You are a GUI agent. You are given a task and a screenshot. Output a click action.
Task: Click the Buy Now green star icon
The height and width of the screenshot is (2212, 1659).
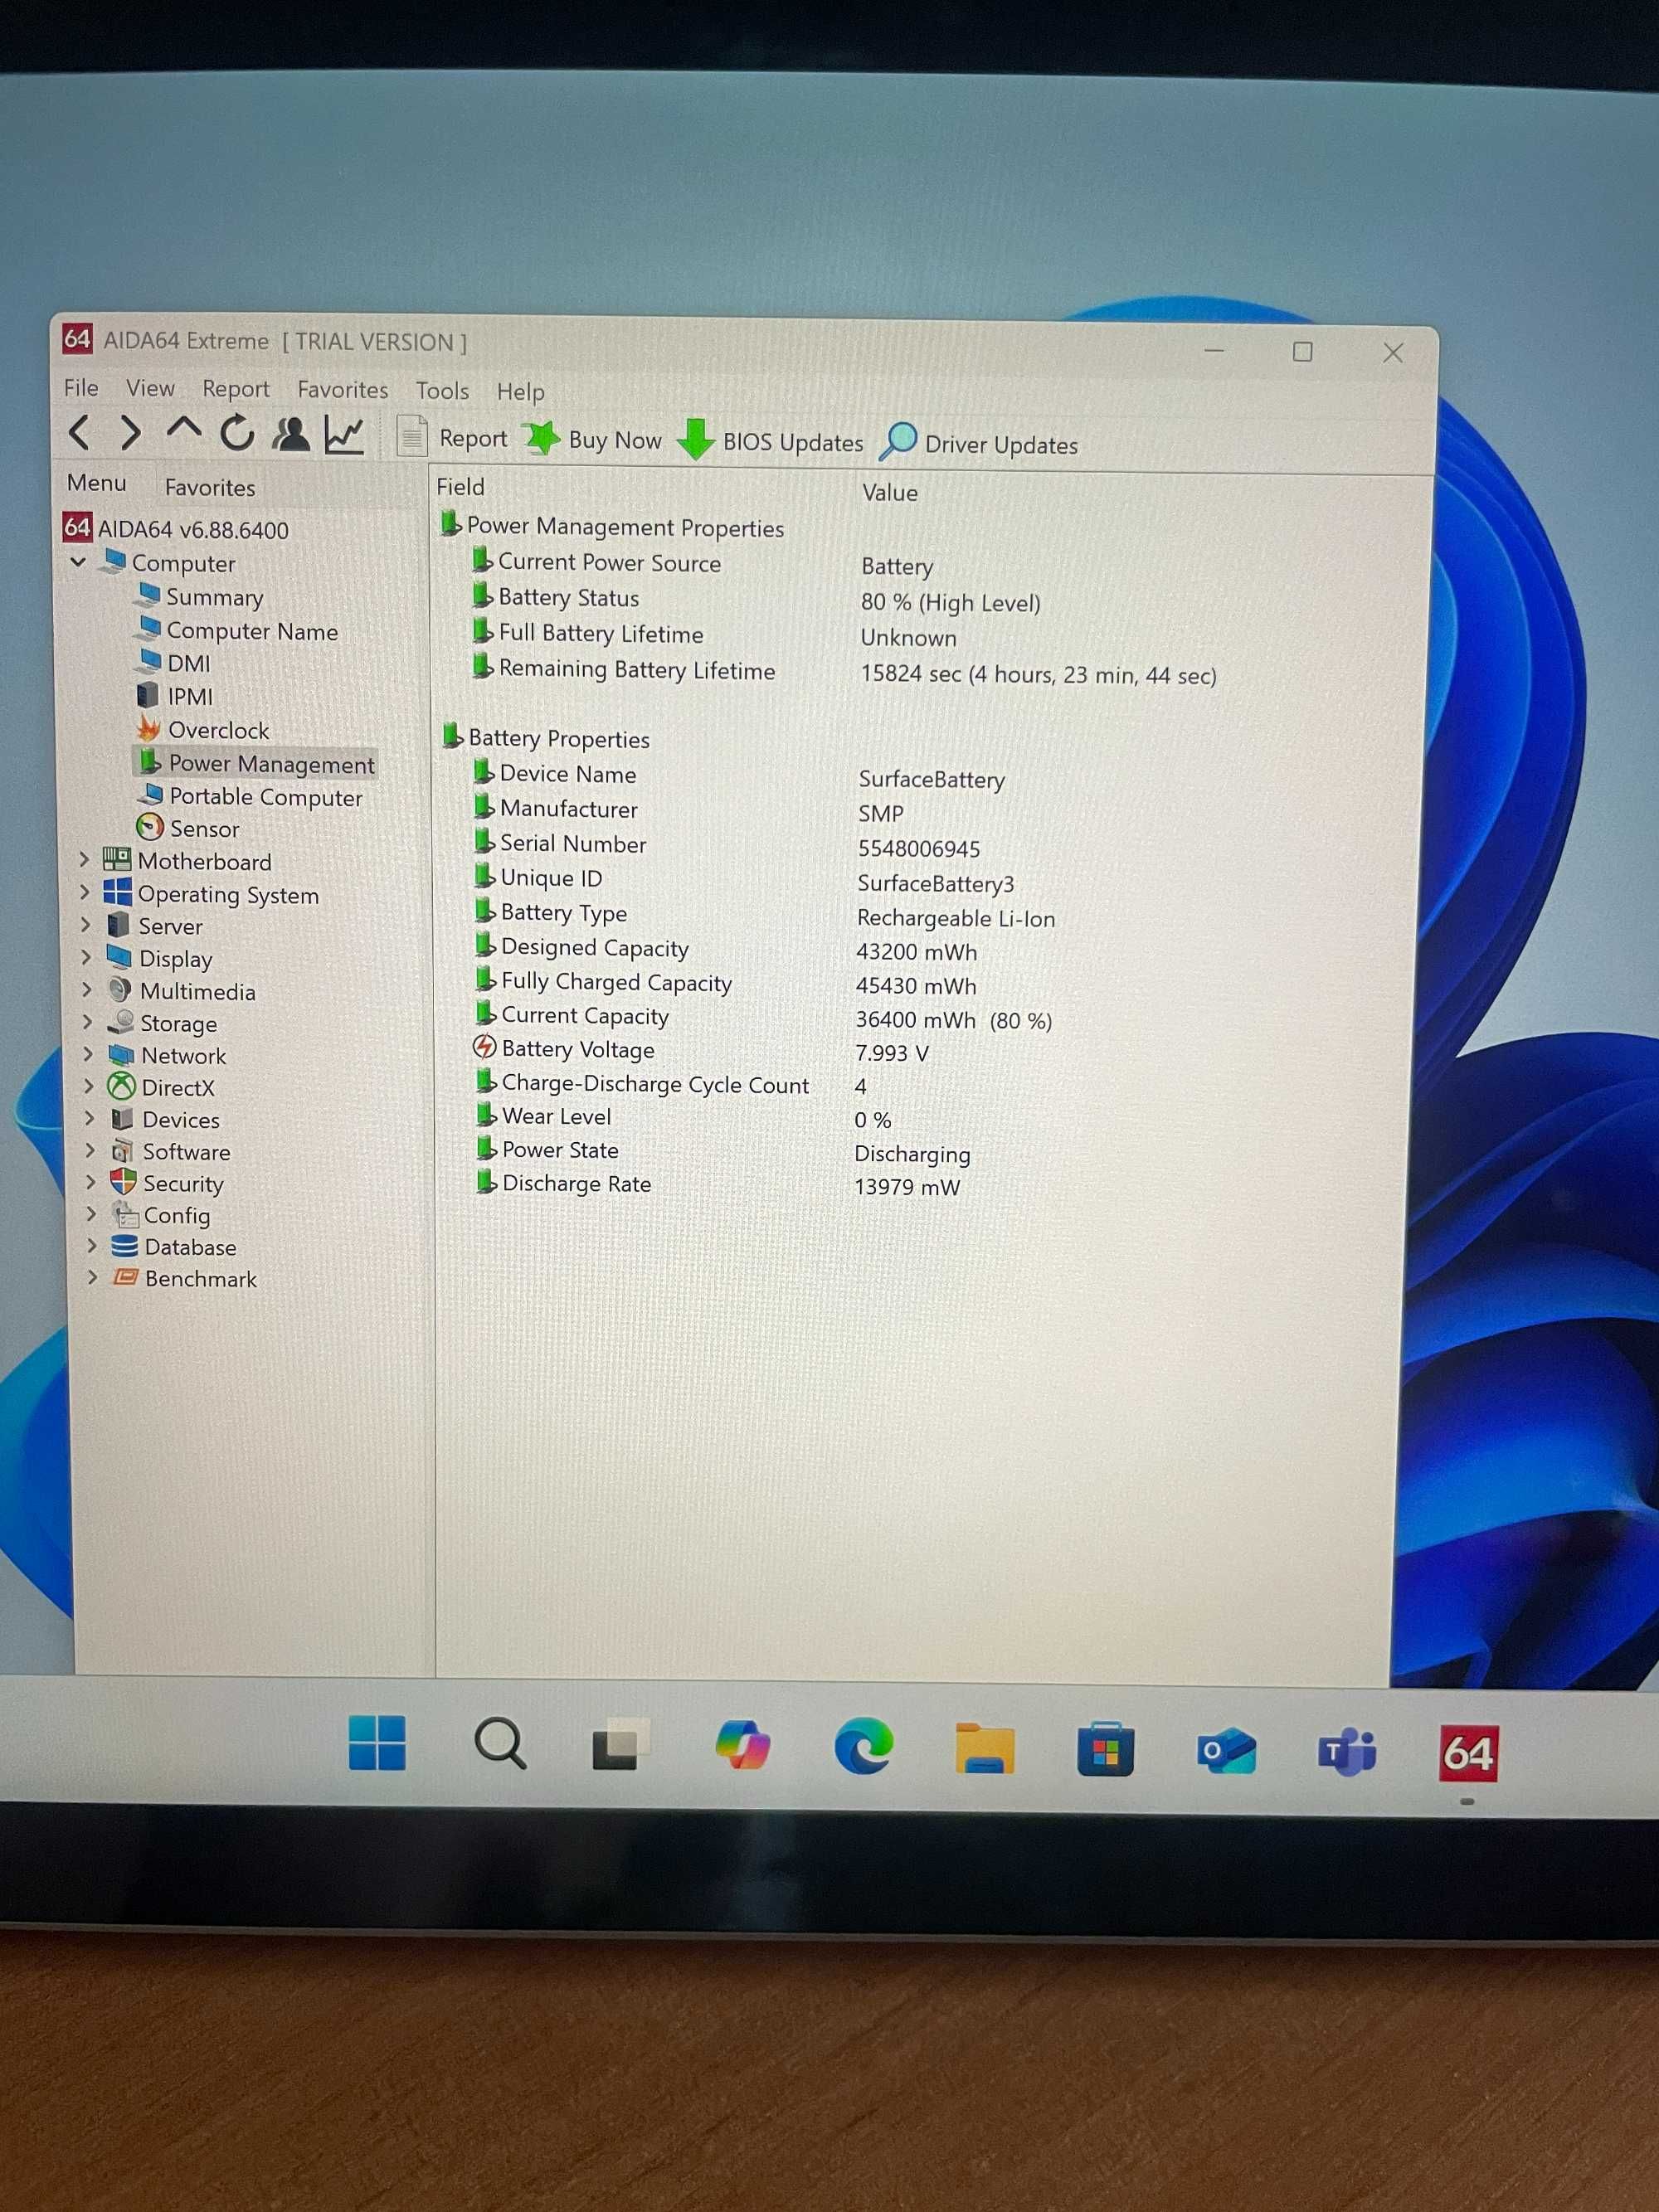click(542, 438)
